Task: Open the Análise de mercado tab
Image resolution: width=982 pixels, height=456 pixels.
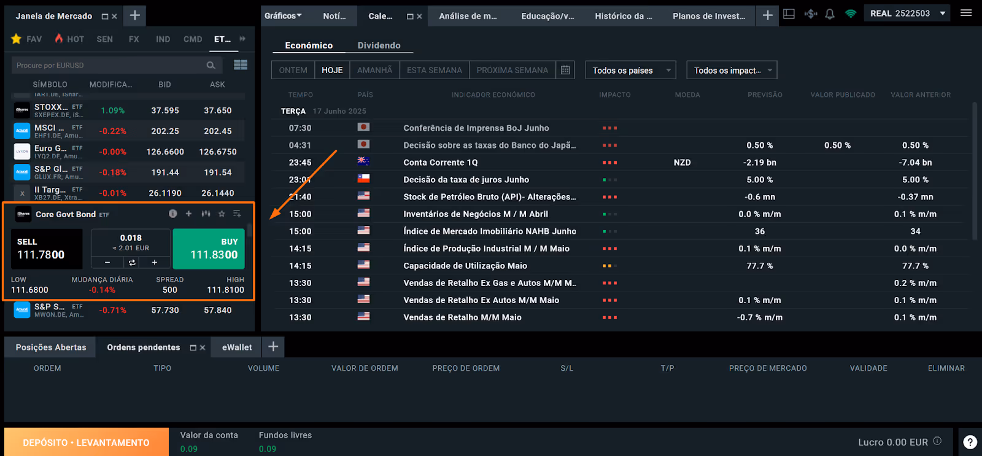Action: (x=468, y=16)
